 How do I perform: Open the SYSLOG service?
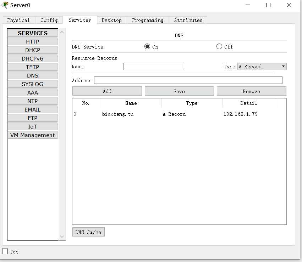[33, 84]
